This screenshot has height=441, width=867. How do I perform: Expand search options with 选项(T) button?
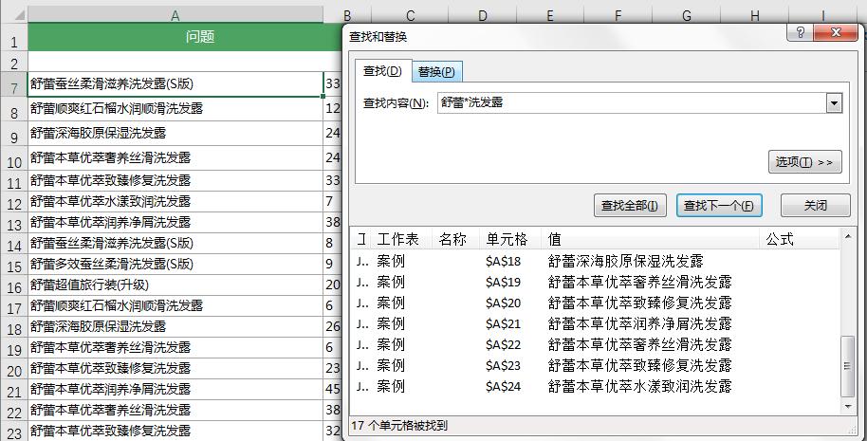point(804,162)
